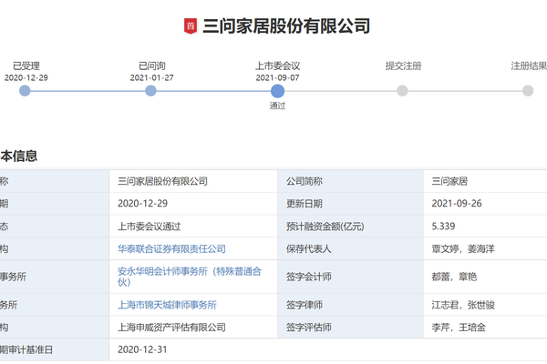Image resolution: width=547 pixels, height=364 pixels.
Task: Click the 2021-09-26 update date cell
Action: [x=485, y=204]
